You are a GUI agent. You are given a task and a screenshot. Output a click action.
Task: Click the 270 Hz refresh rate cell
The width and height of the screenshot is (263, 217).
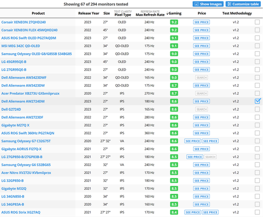point(149,93)
